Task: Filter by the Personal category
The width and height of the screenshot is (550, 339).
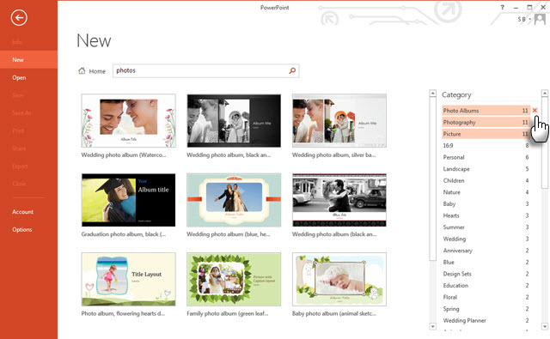Action: pos(486,157)
